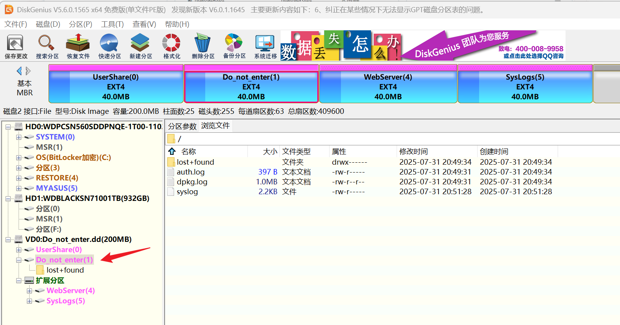Select the SysLogs(5) partition block in disk map
The image size is (620, 325).
[524, 87]
